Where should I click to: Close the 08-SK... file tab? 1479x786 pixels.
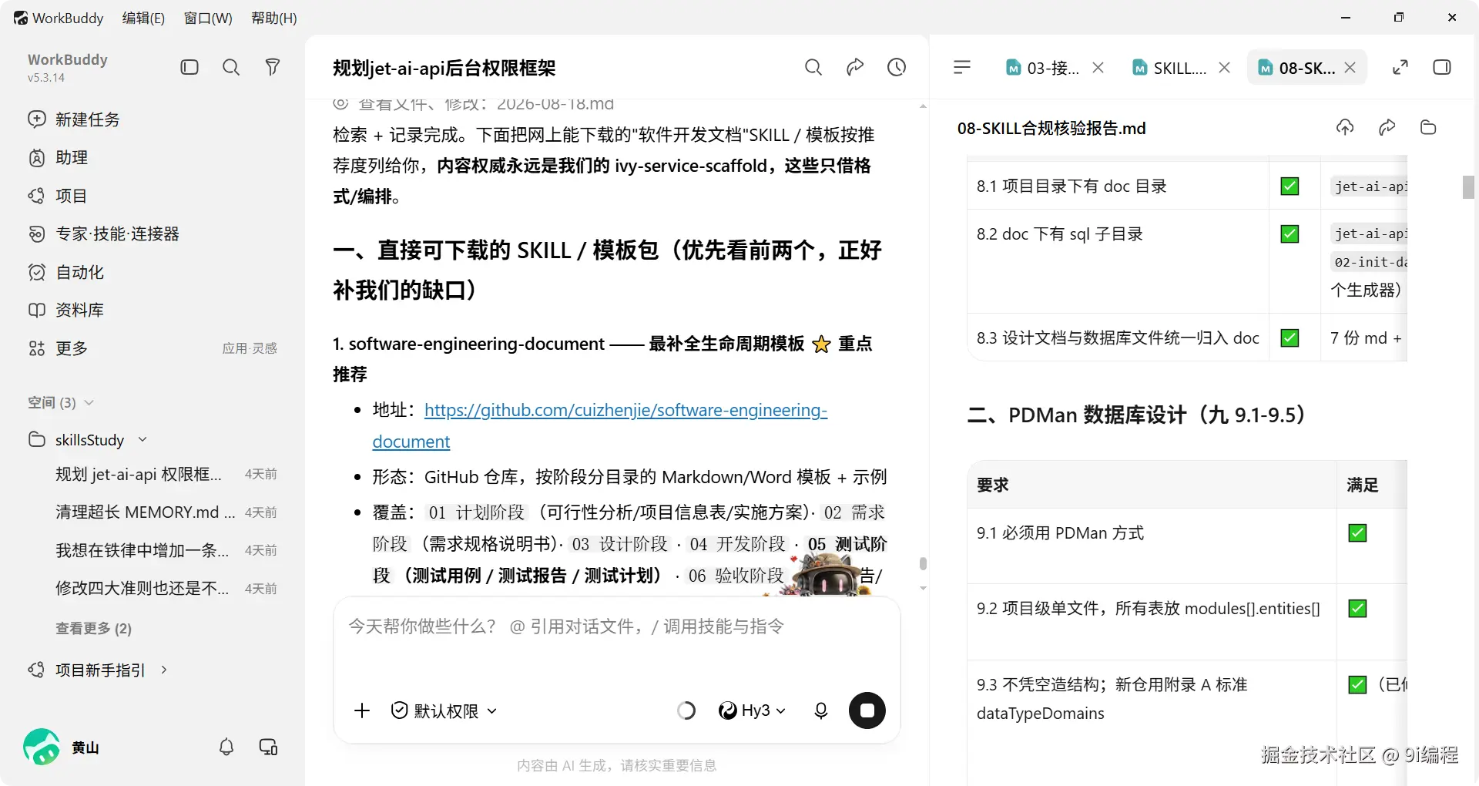[x=1350, y=68]
